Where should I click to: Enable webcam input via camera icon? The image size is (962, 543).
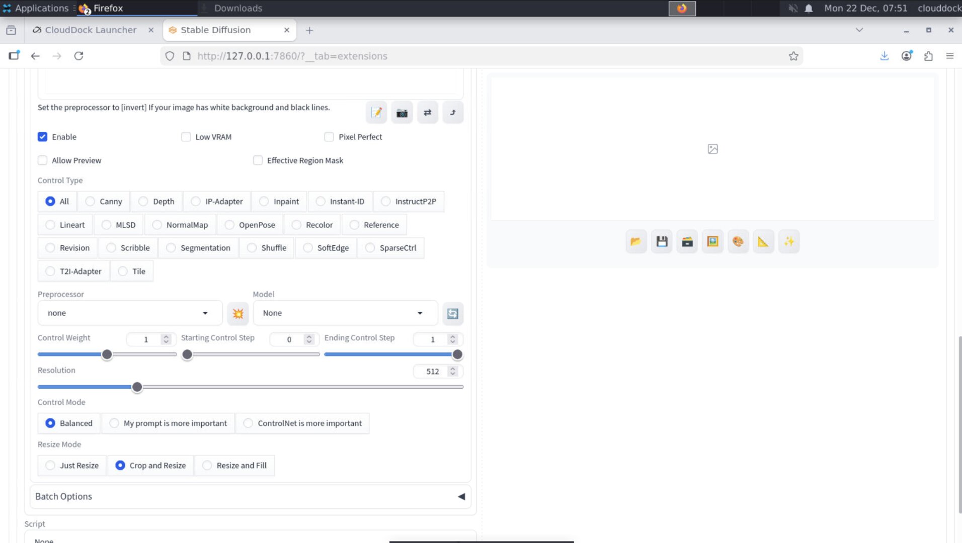[402, 112]
